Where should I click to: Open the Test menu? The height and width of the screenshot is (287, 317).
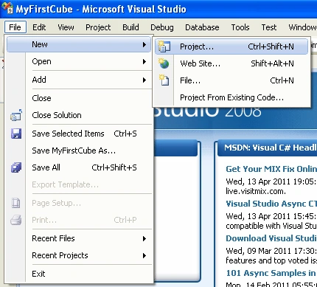[269, 27]
